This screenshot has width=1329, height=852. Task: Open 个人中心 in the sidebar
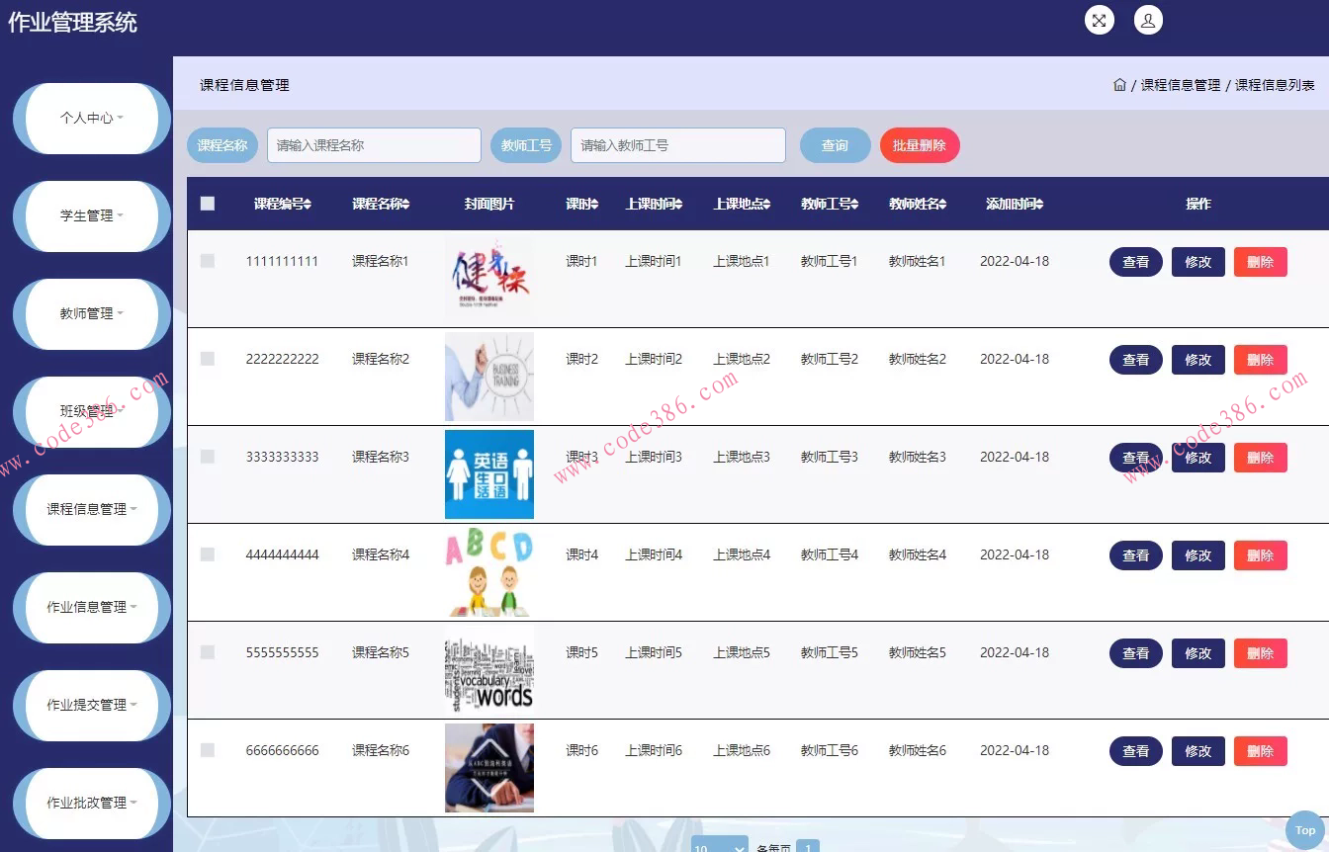(87, 118)
